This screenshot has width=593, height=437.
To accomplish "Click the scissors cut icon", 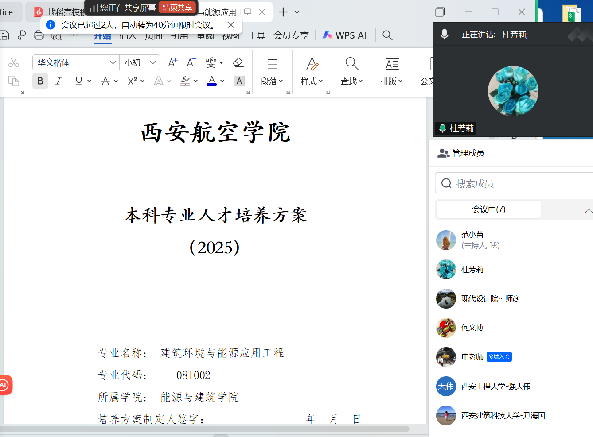I will [14, 62].
